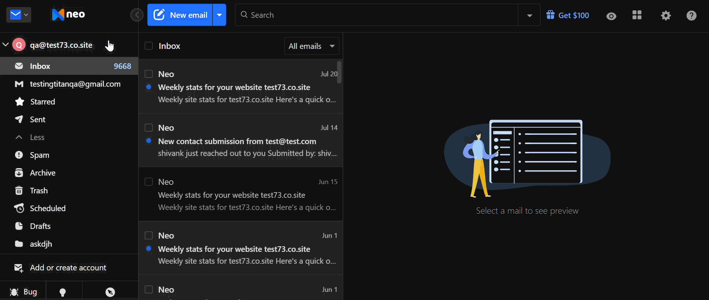709x300 pixels.
Task: Click the New email button
Action: click(180, 15)
